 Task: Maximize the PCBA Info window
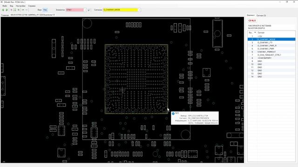[x=287, y=2]
